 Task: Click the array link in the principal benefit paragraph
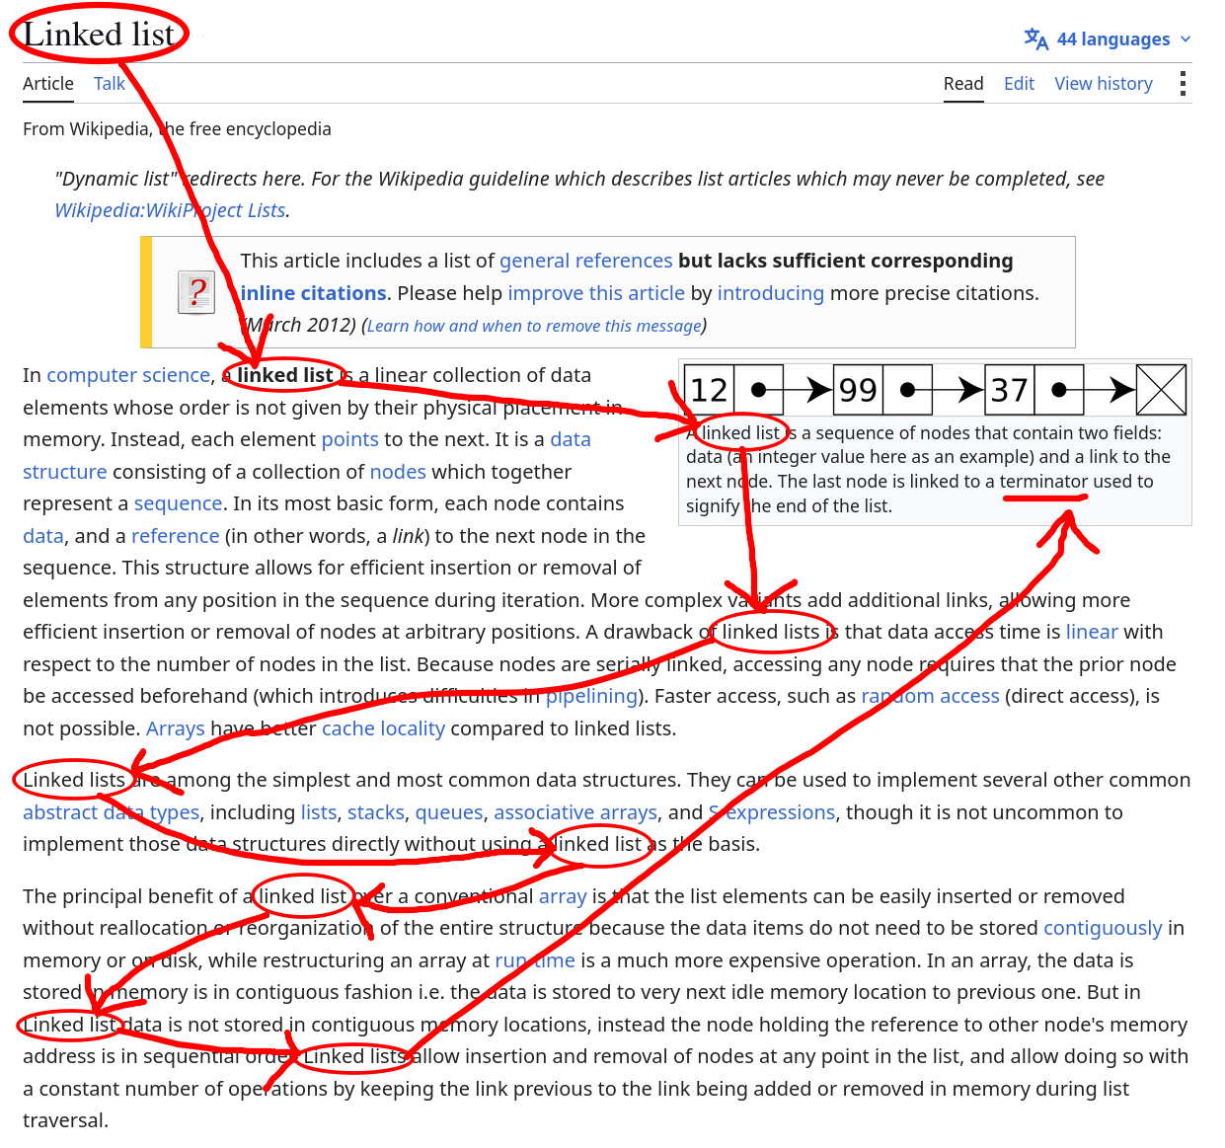pyautogui.click(x=563, y=896)
